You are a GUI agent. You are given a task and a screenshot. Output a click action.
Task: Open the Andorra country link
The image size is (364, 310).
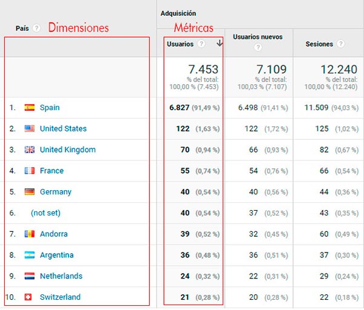53,234
